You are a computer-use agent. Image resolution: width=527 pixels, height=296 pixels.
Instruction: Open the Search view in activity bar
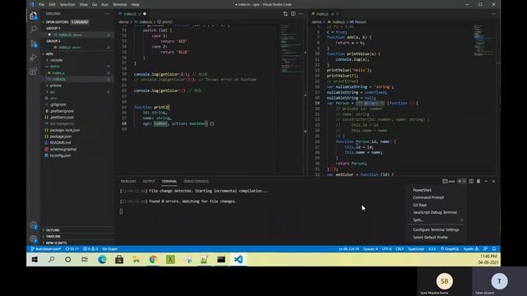33,30
